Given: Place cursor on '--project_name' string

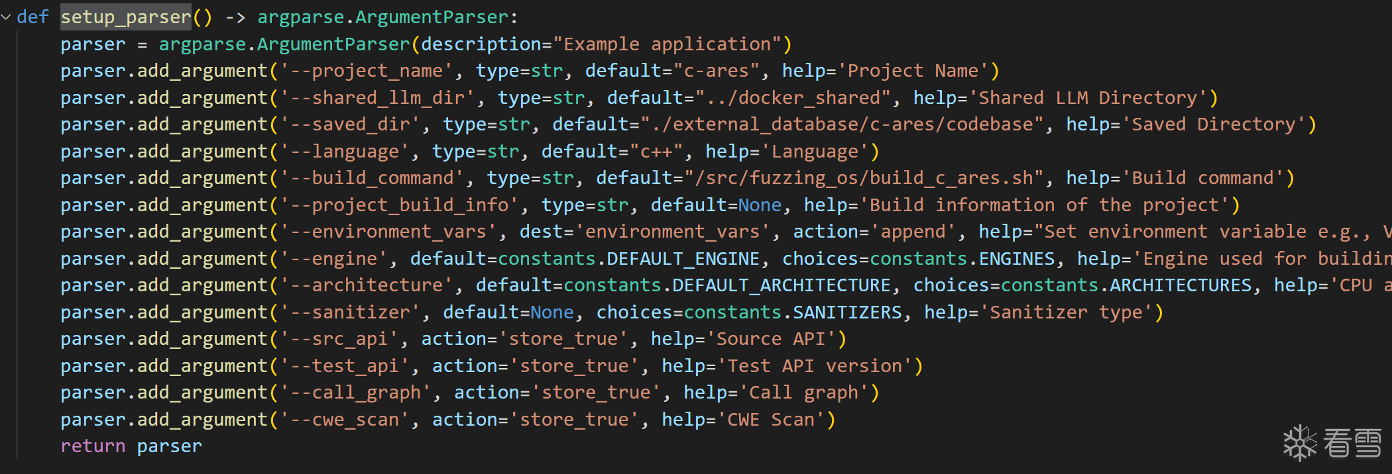Looking at the screenshot, I should tap(367, 71).
